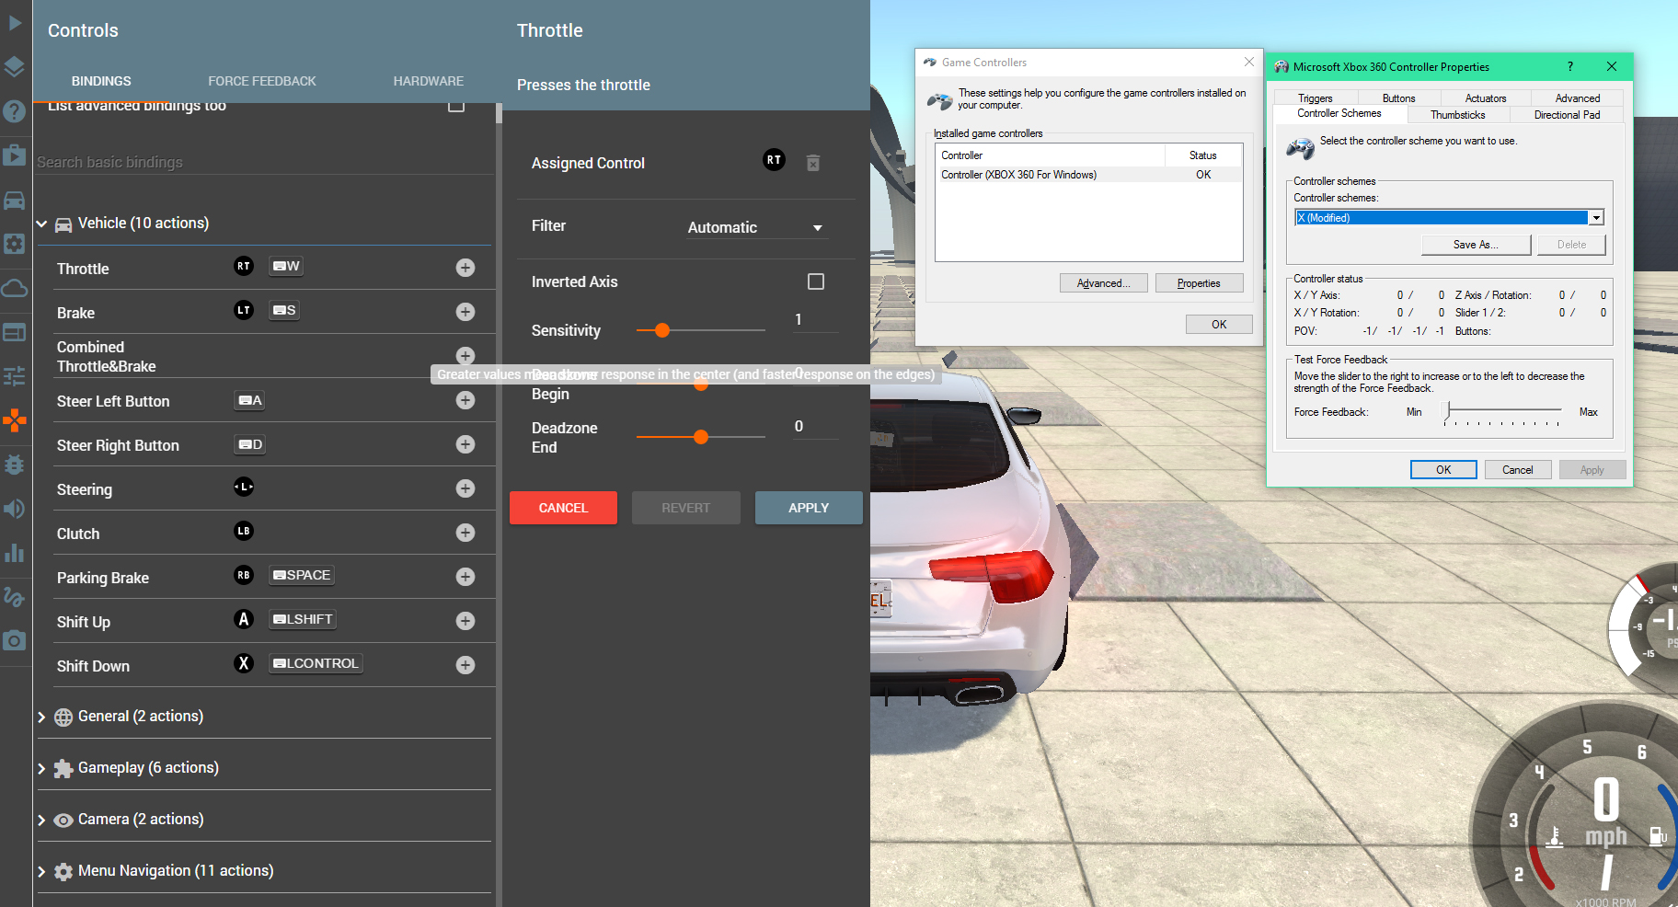Click OK in the Game Controllers window
Screen dimensions: 1678x907
(1219, 325)
